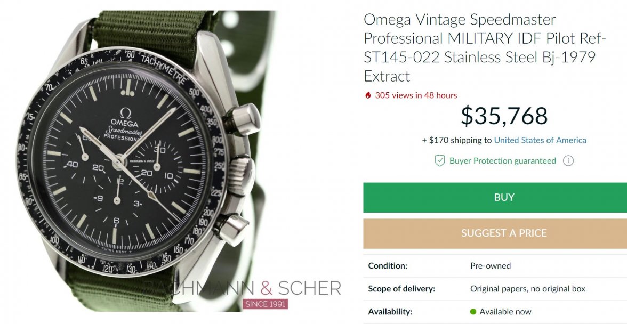
Task: Click the Available now status text
Action: tap(505, 312)
